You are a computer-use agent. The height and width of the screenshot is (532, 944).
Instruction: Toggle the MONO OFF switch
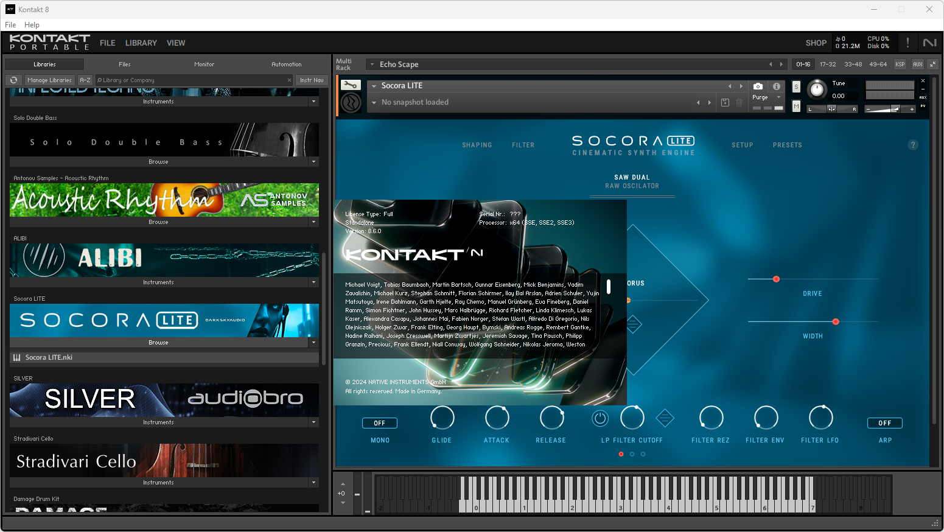(380, 423)
